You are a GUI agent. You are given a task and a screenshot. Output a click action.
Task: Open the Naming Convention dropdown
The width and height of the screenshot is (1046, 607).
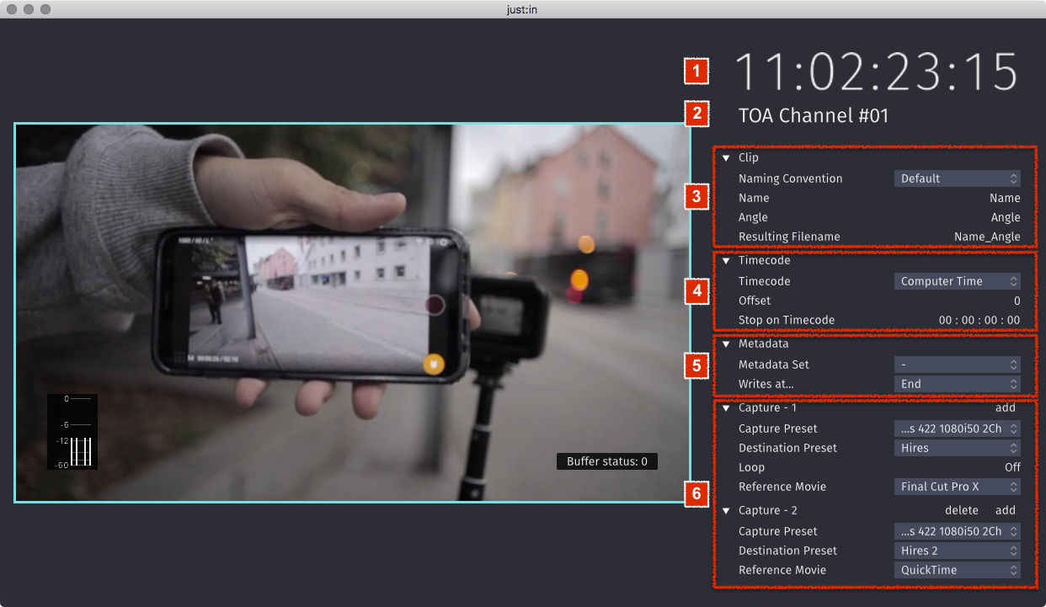coord(957,178)
